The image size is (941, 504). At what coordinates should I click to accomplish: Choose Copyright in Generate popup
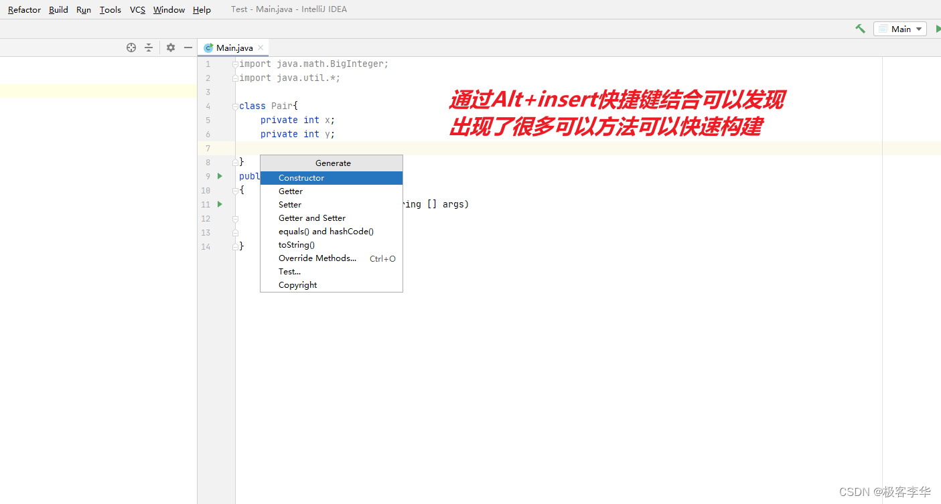pos(332,285)
